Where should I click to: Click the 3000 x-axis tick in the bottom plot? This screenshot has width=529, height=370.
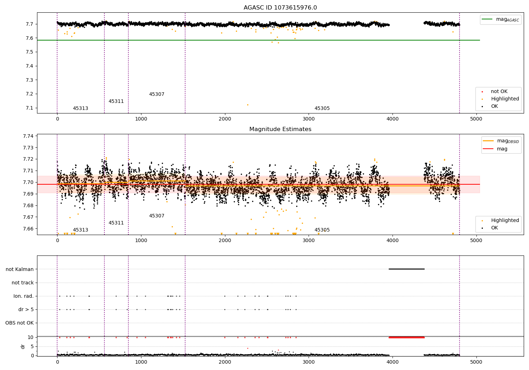pos(309,362)
